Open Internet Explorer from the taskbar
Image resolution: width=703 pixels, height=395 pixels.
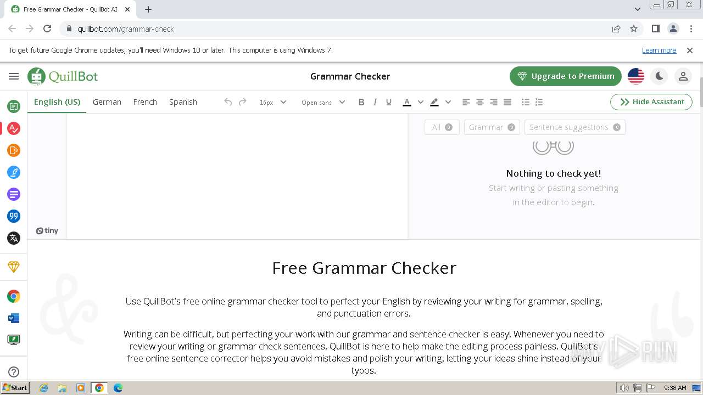[44, 388]
